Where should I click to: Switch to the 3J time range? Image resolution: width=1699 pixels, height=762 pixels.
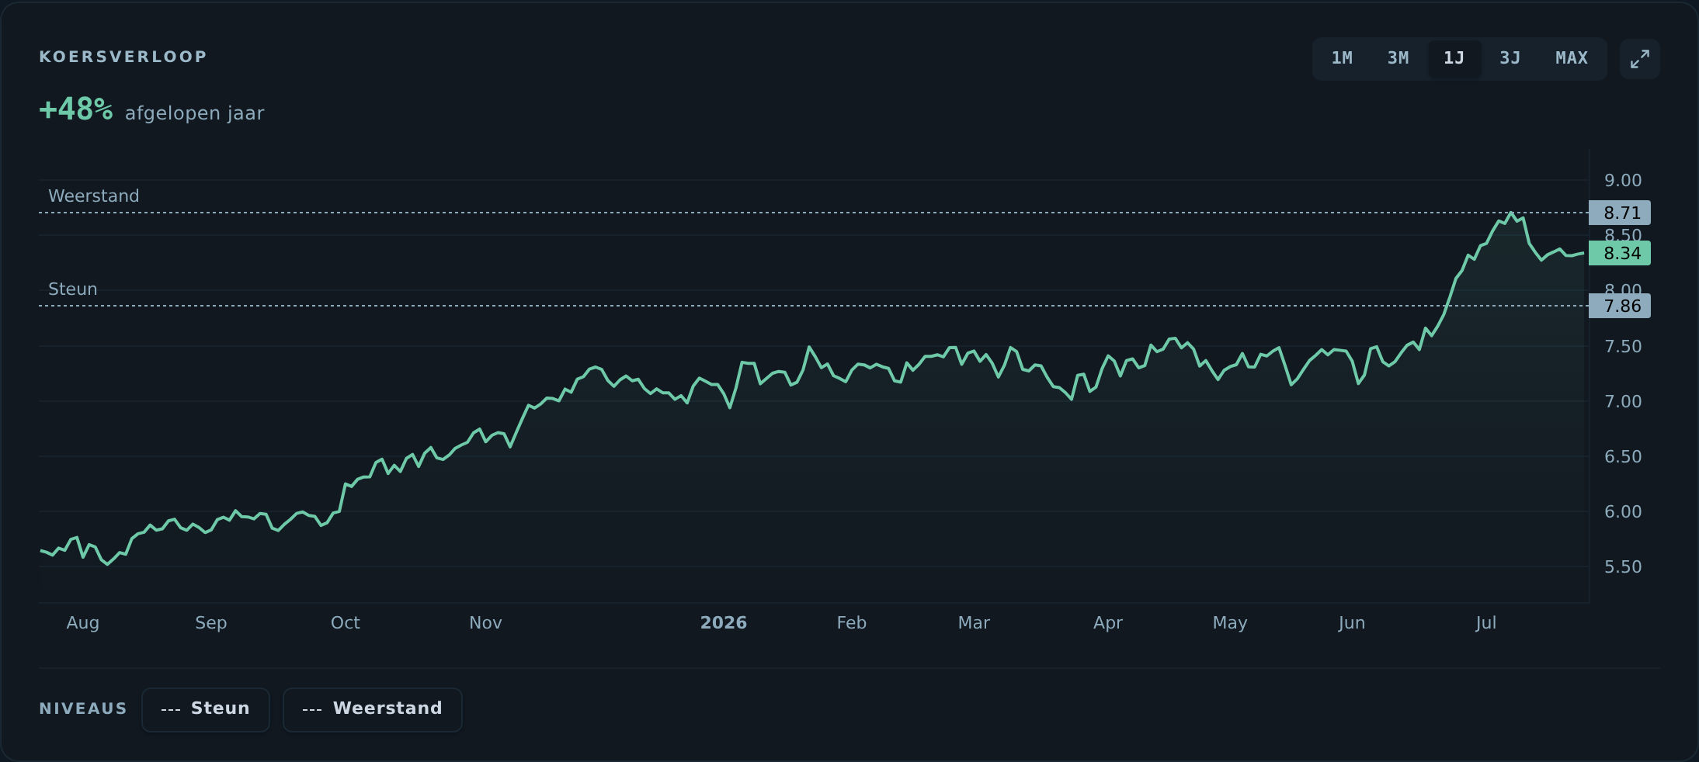(1510, 58)
